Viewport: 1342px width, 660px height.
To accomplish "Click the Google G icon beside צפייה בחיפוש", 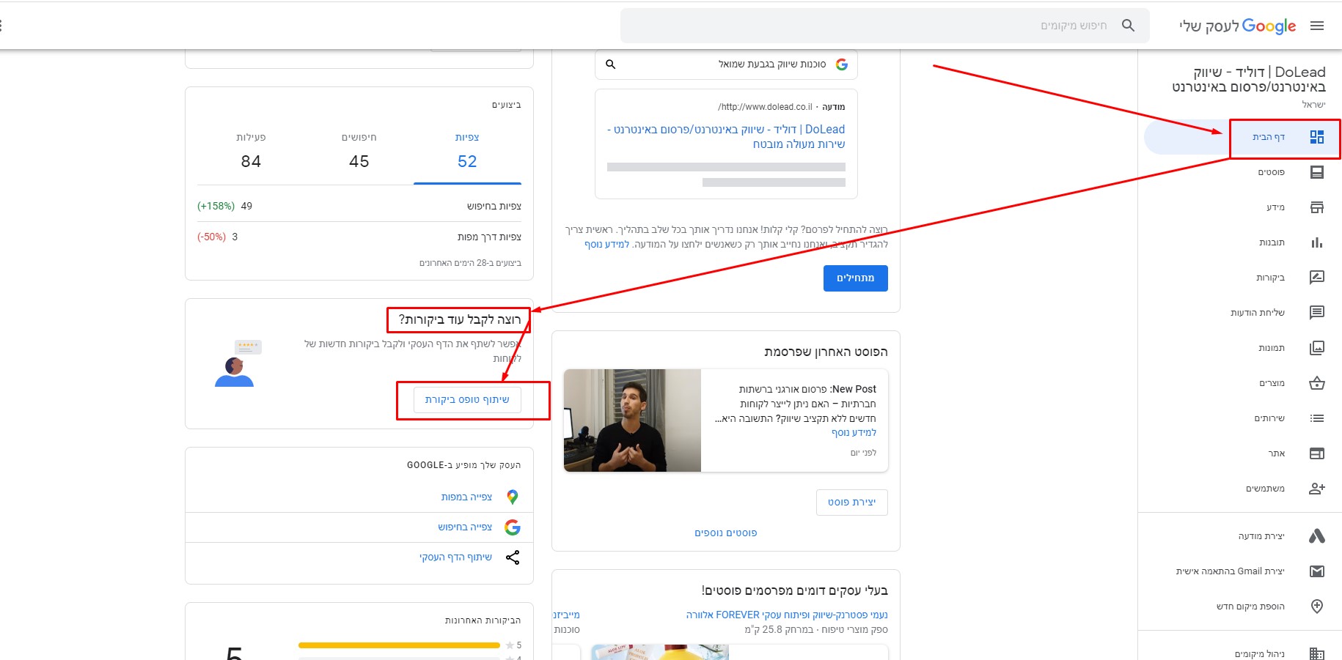I will [x=513, y=527].
